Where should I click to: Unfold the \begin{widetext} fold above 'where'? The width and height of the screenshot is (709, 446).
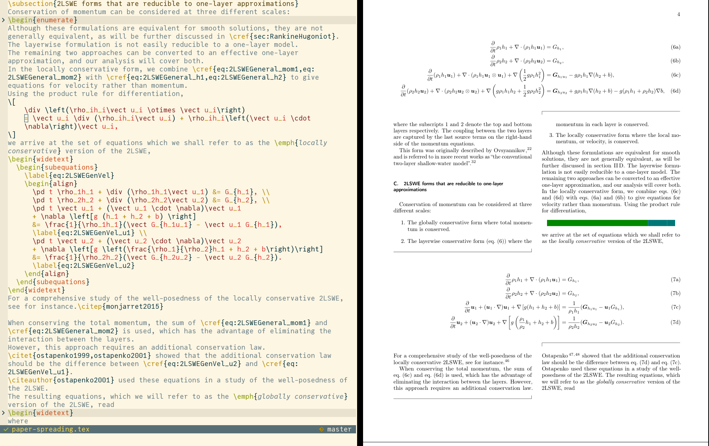click(3, 413)
